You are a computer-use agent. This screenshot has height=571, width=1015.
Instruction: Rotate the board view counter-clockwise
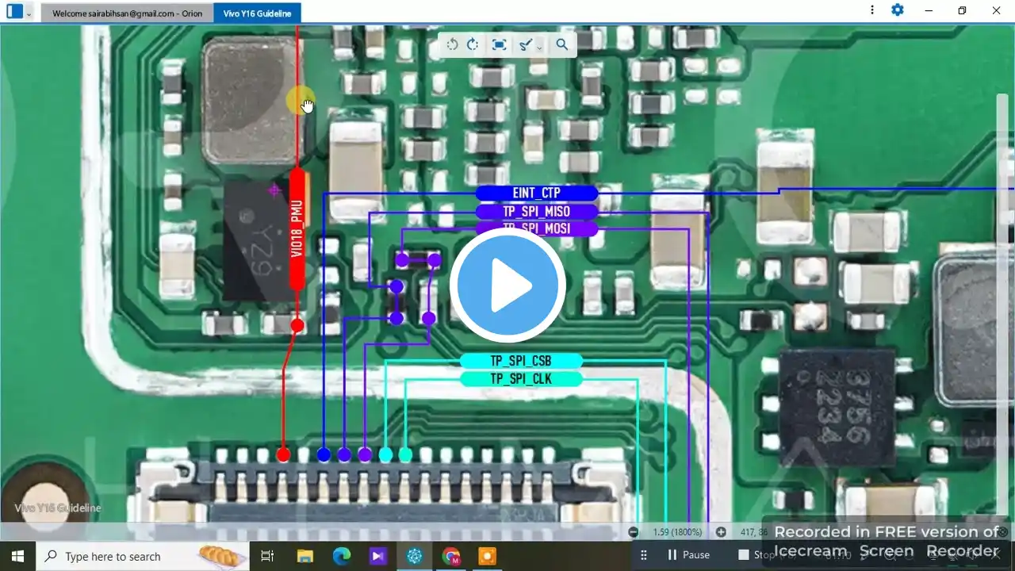point(452,44)
